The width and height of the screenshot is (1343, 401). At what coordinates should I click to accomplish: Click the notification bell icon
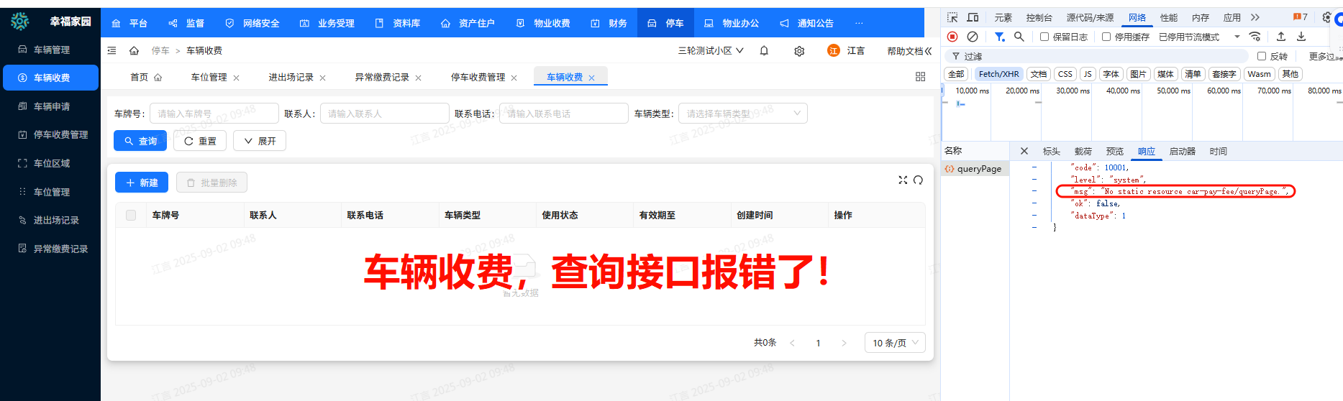coord(764,51)
